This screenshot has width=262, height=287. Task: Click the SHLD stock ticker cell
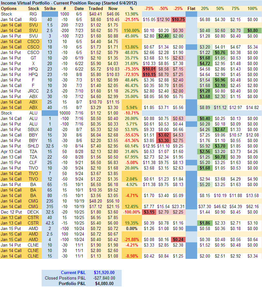(x=34, y=146)
